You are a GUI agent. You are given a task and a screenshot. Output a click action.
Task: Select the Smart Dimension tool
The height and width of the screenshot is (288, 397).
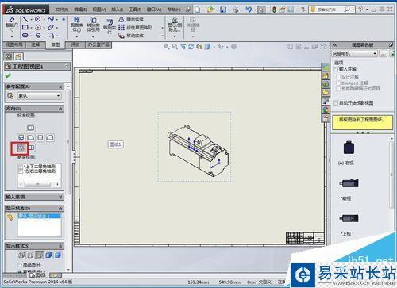point(12,23)
